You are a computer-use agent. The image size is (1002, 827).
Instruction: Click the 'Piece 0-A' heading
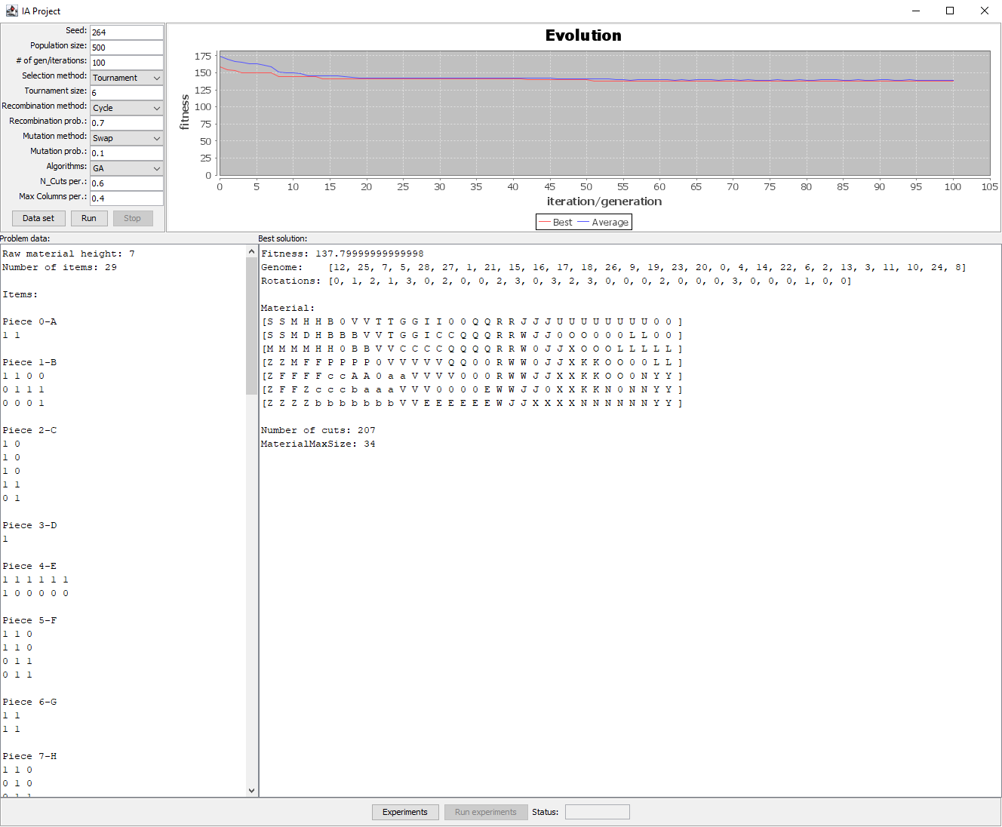click(x=29, y=321)
